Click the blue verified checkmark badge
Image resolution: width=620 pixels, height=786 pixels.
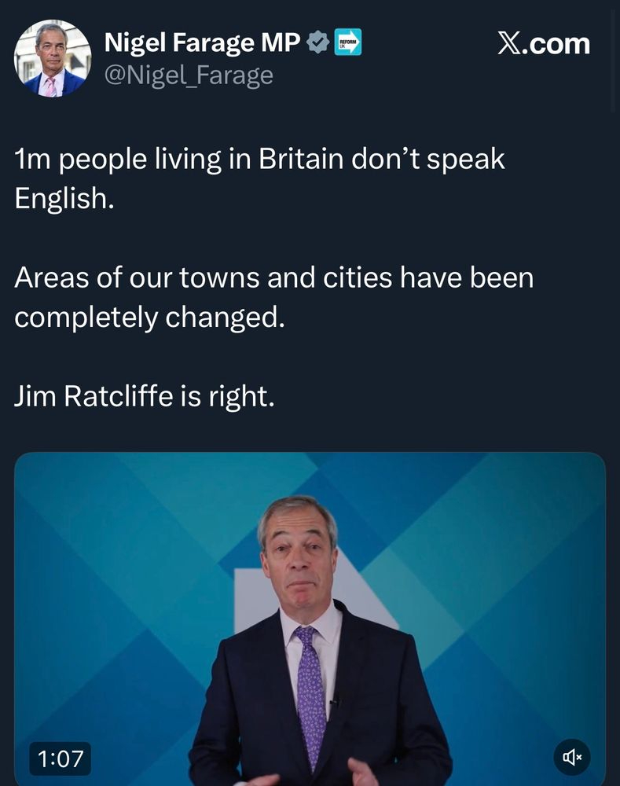tap(317, 42)
